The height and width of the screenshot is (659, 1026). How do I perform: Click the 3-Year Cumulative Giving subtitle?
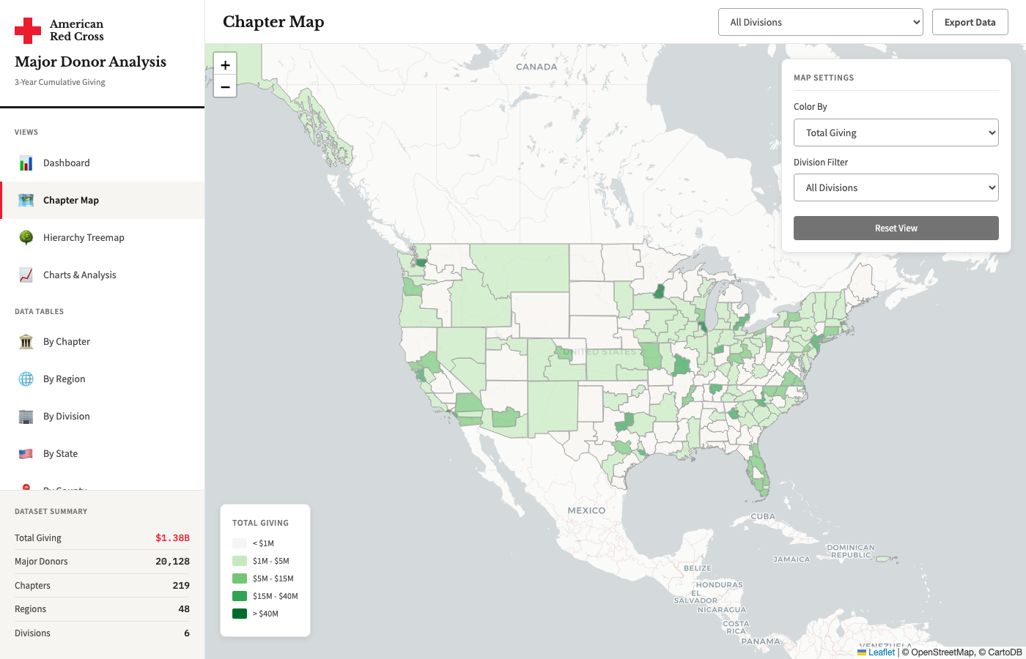pos(60,82)
